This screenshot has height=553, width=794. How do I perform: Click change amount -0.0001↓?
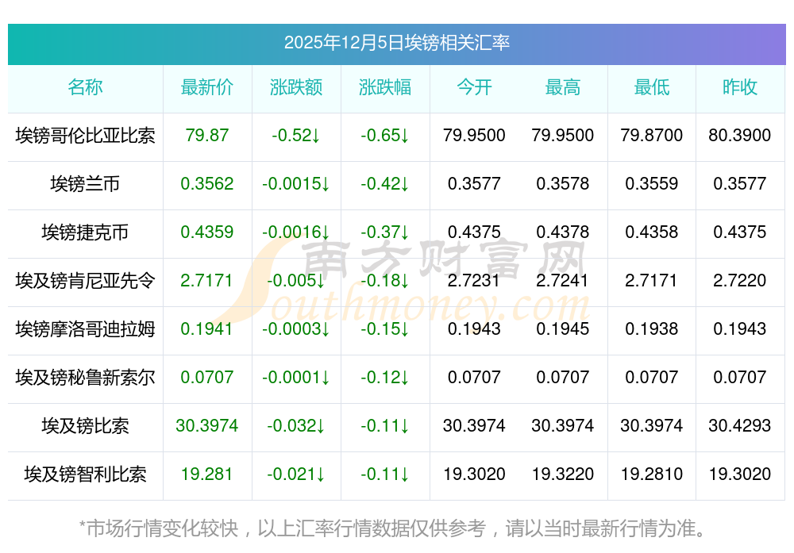[x=296, y=378]
